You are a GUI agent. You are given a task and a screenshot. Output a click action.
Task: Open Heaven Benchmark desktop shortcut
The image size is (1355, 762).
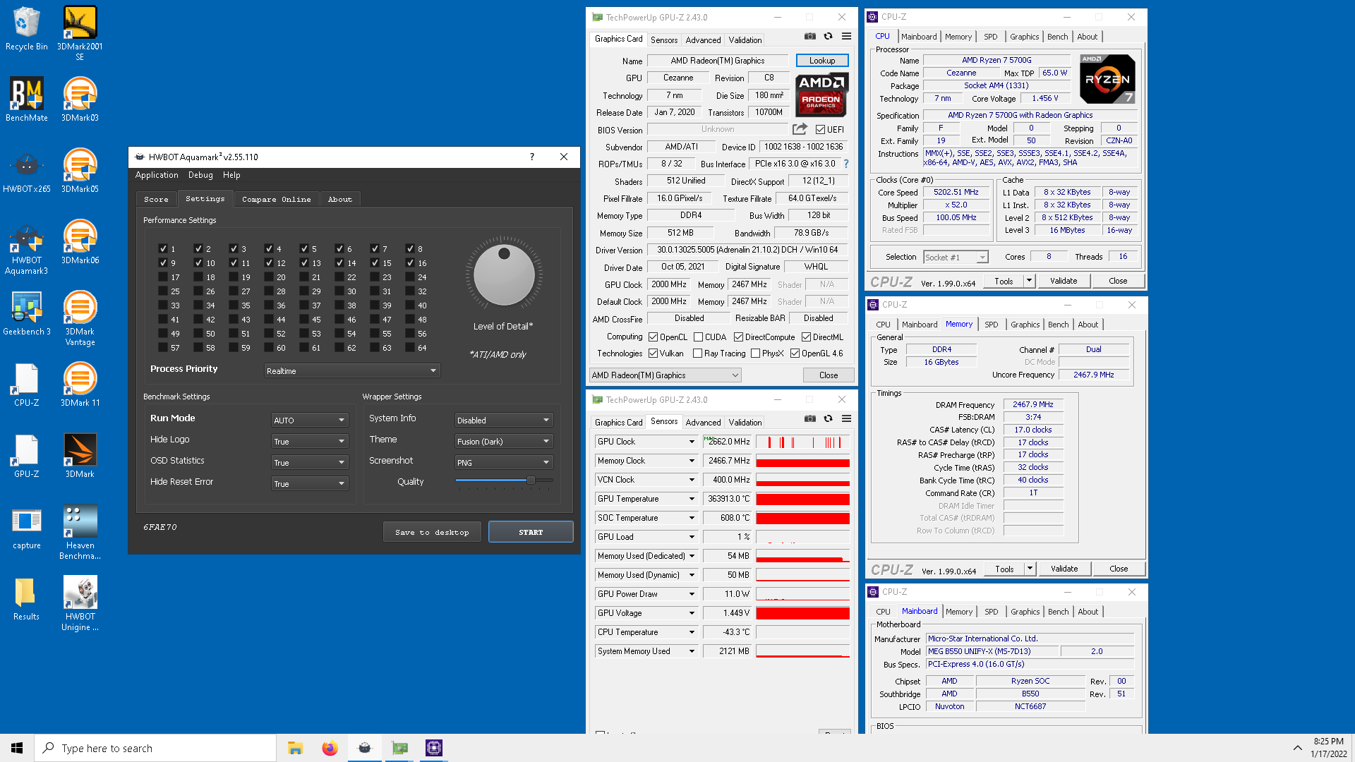point(80,532)
